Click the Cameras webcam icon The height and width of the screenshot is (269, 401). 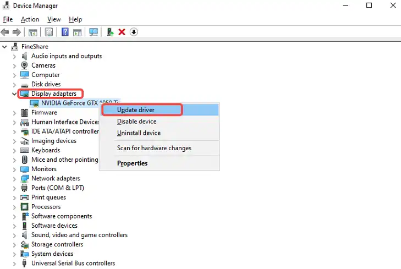pyautogui.click(x=24, y=65)
